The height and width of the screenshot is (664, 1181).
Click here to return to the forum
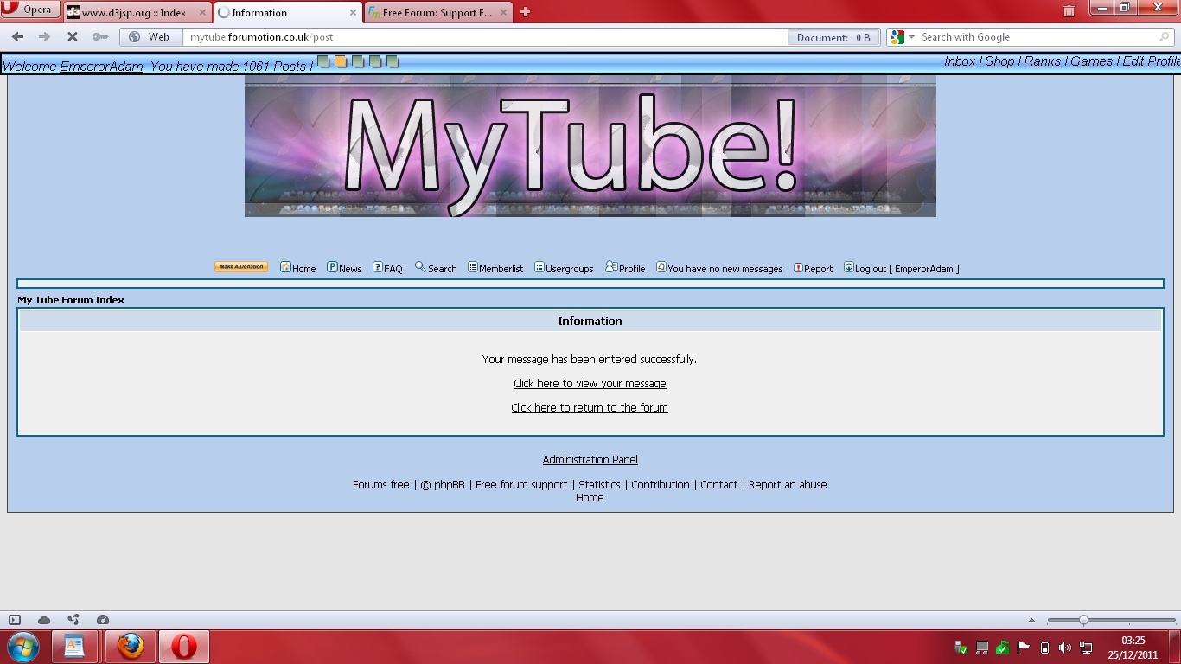[590, 408]
